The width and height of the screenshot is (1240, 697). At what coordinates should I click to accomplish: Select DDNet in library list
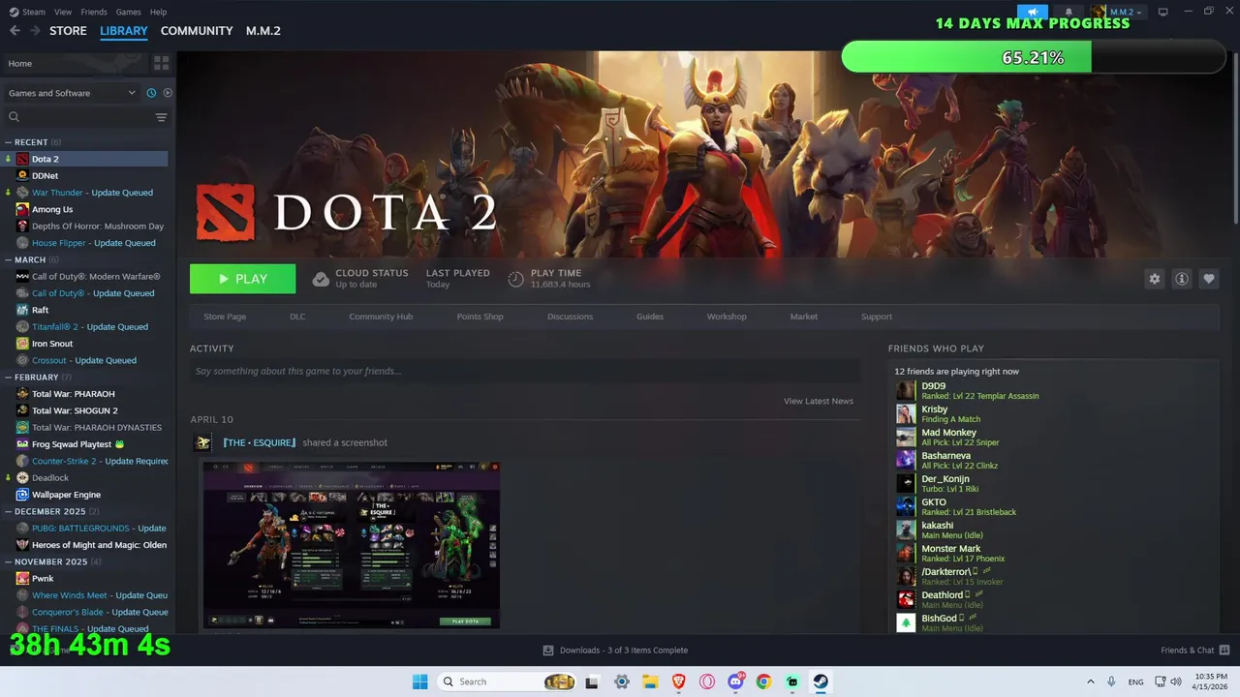click(x=45, y=175)
